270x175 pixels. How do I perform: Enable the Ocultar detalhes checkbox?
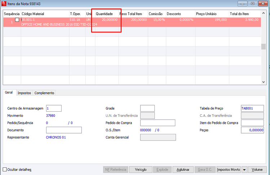coord(5,170)
